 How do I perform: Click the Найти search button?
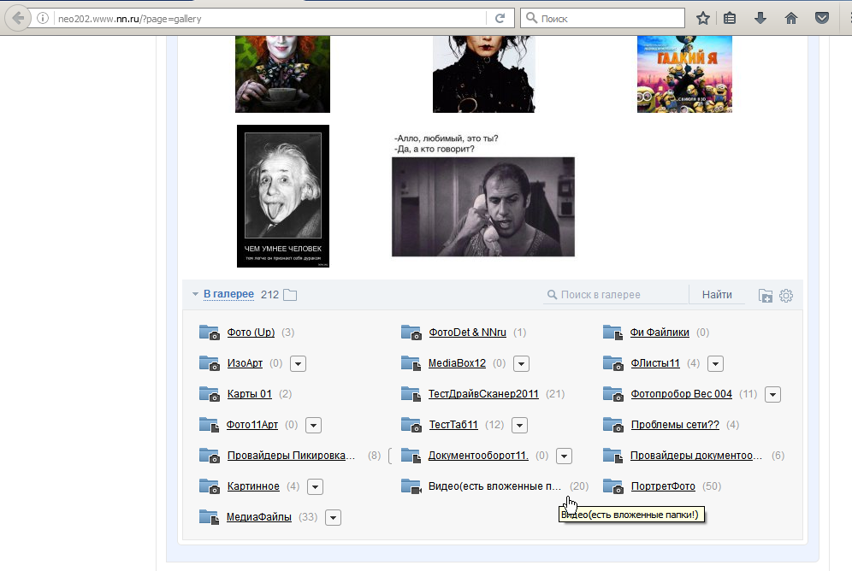pos(717,295)
